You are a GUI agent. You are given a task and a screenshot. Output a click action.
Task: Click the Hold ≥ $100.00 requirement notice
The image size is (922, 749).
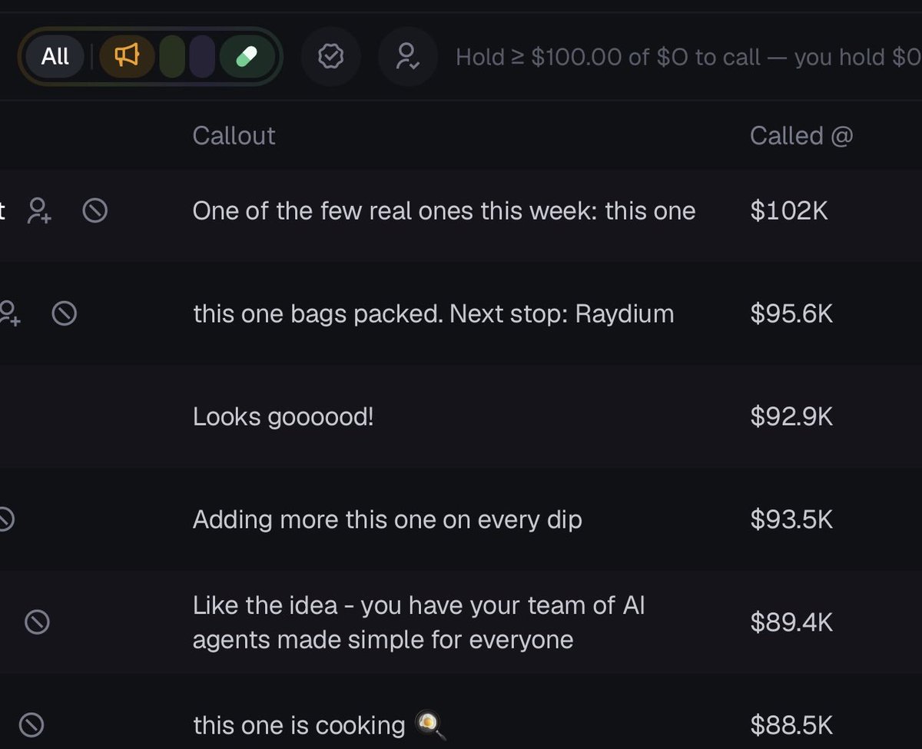[688, 57]
